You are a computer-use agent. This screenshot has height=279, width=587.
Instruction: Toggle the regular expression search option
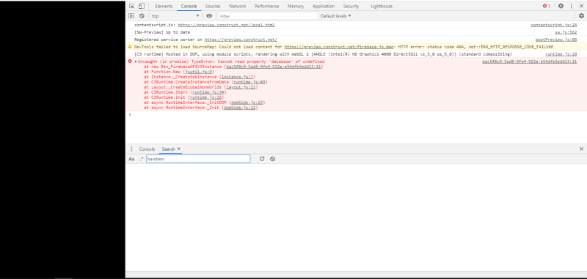[142, 159]
